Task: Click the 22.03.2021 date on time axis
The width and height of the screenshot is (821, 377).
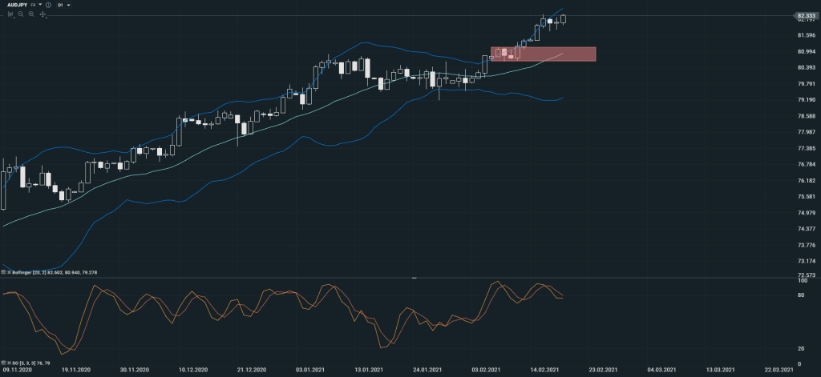Action: tap(779, 369)
